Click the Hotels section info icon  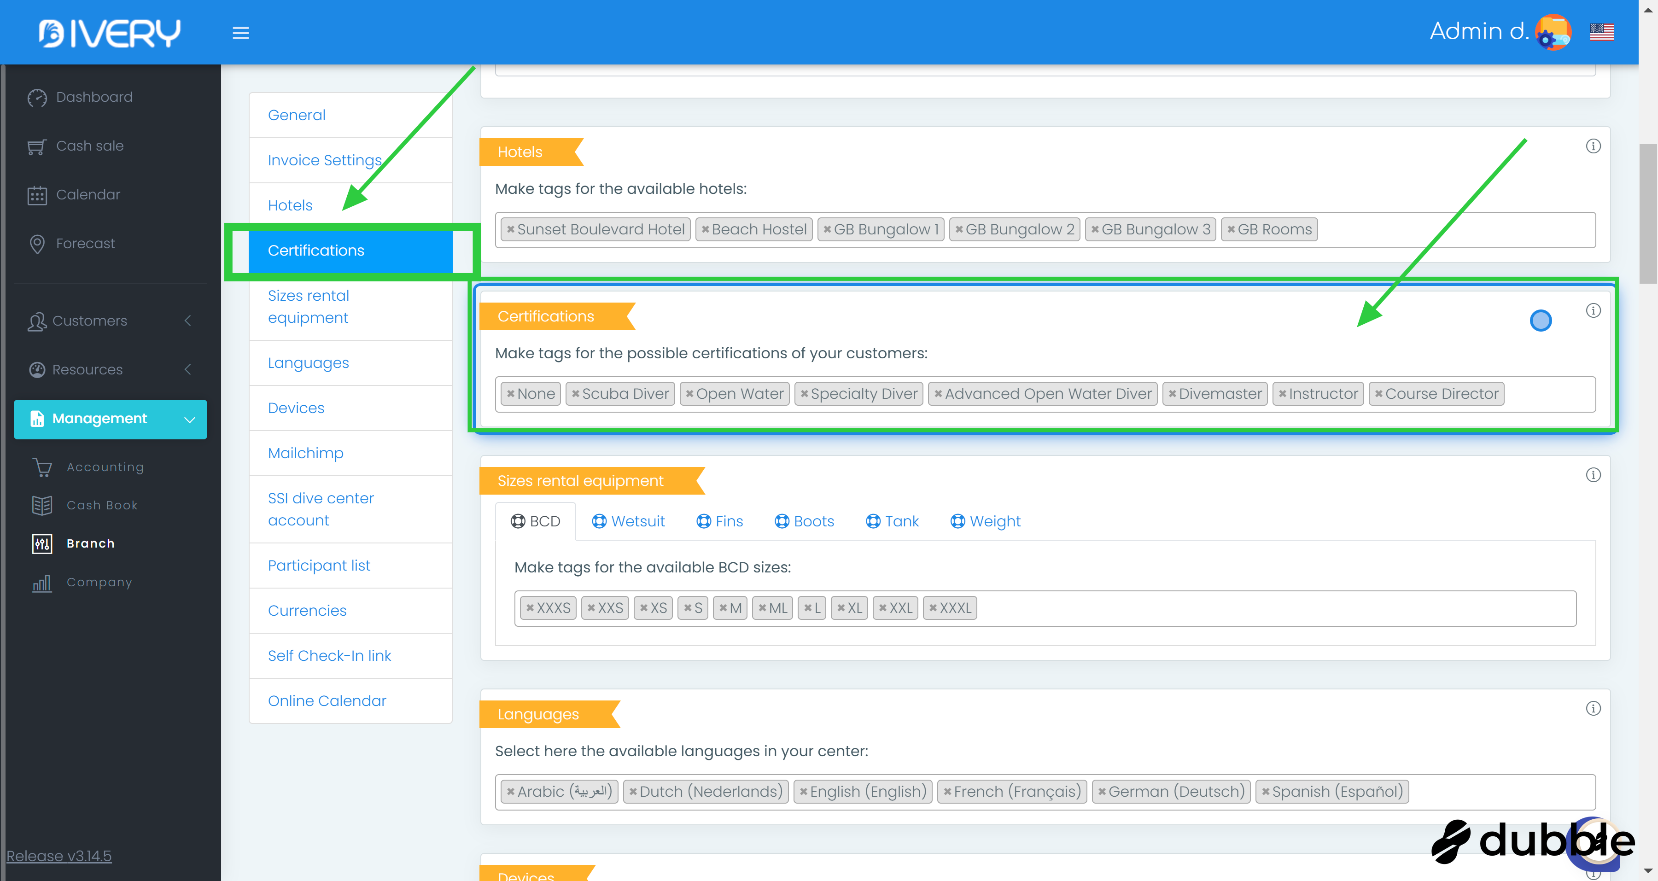(x=1593, y=146)
